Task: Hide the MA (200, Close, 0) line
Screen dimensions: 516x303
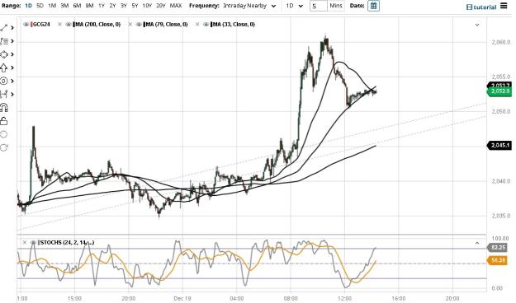Action: [69, 25]
